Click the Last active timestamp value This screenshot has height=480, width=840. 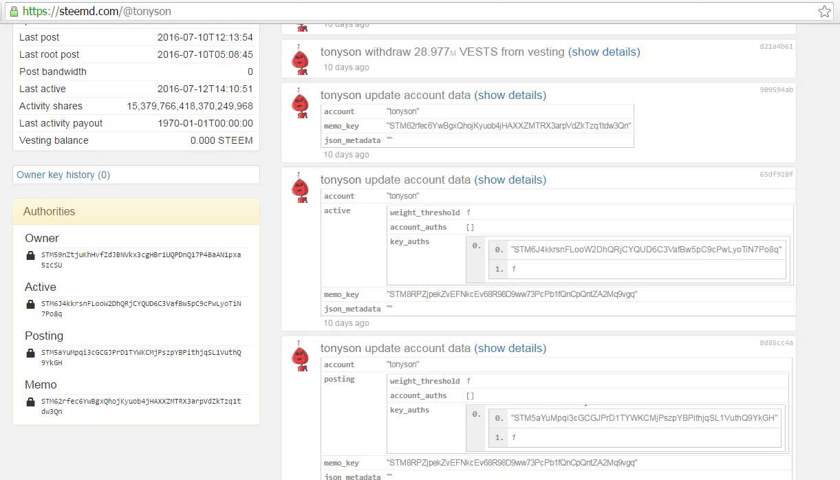[x=205, y=89]
